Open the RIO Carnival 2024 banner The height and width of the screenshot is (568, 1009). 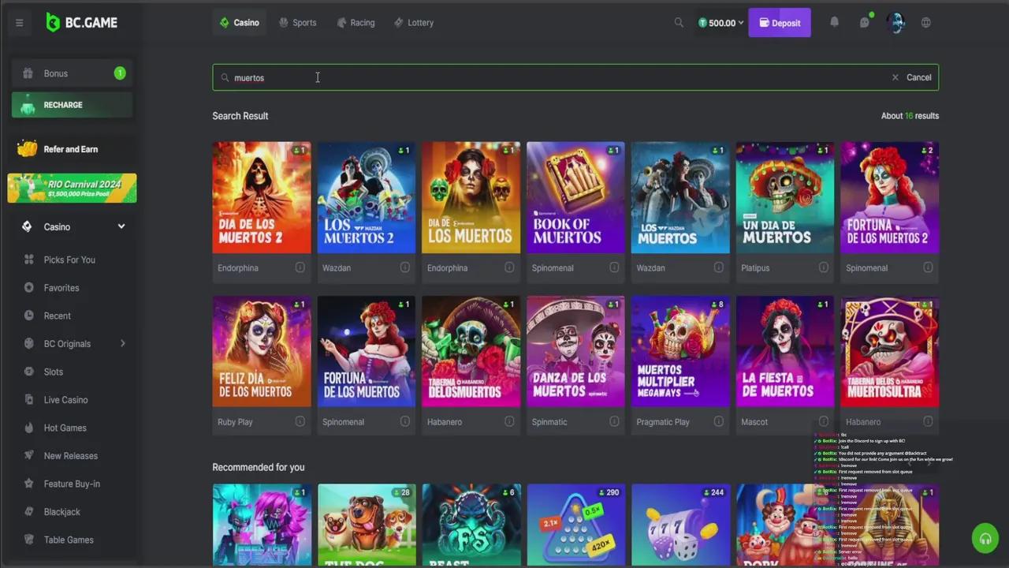[x=72, y=189]
